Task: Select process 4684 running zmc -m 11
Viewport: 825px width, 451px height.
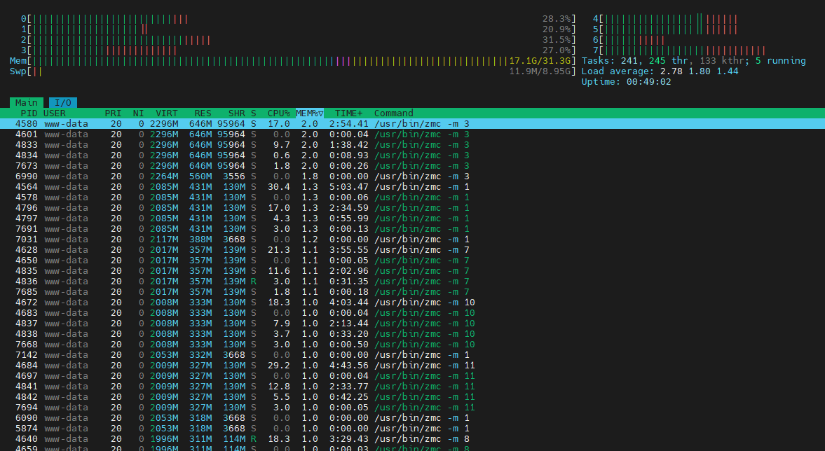Action: coord(412,366)
